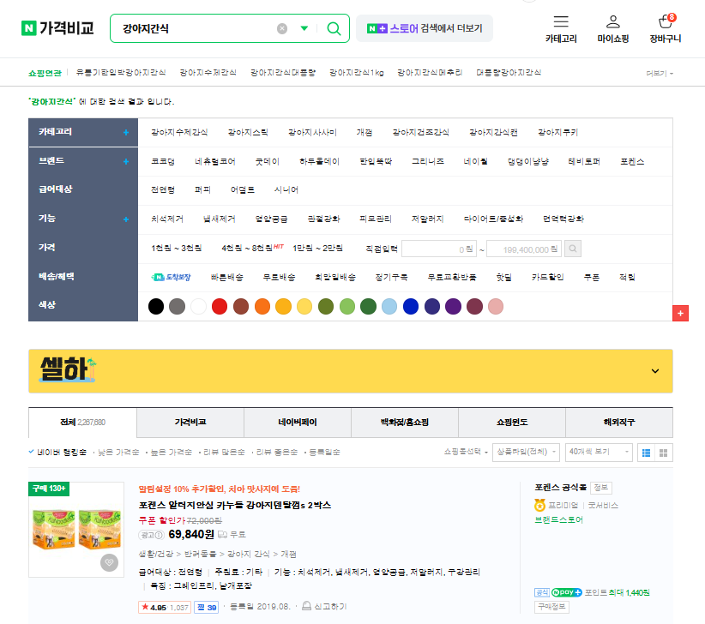Image resolution: width=705 pixels, height=624 pixels.
Task: Select the royal blue color swatch
Action: pos(411,306)
